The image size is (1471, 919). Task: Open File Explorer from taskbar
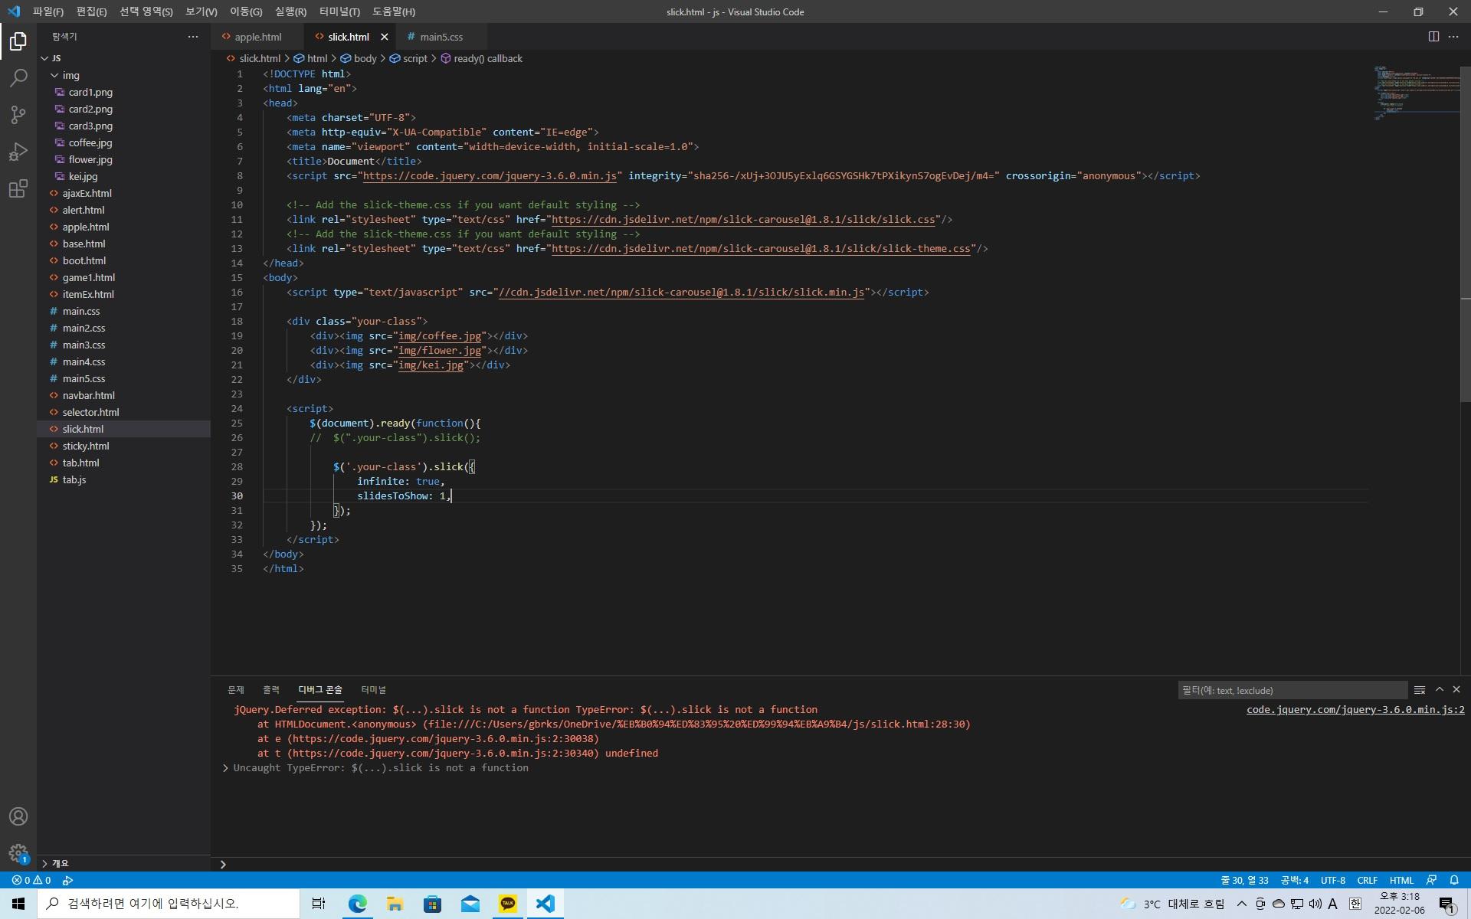(x=395, y=904)
